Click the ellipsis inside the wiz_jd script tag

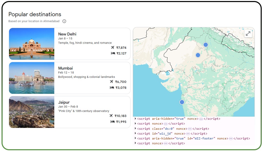click(x=188, y=133)
